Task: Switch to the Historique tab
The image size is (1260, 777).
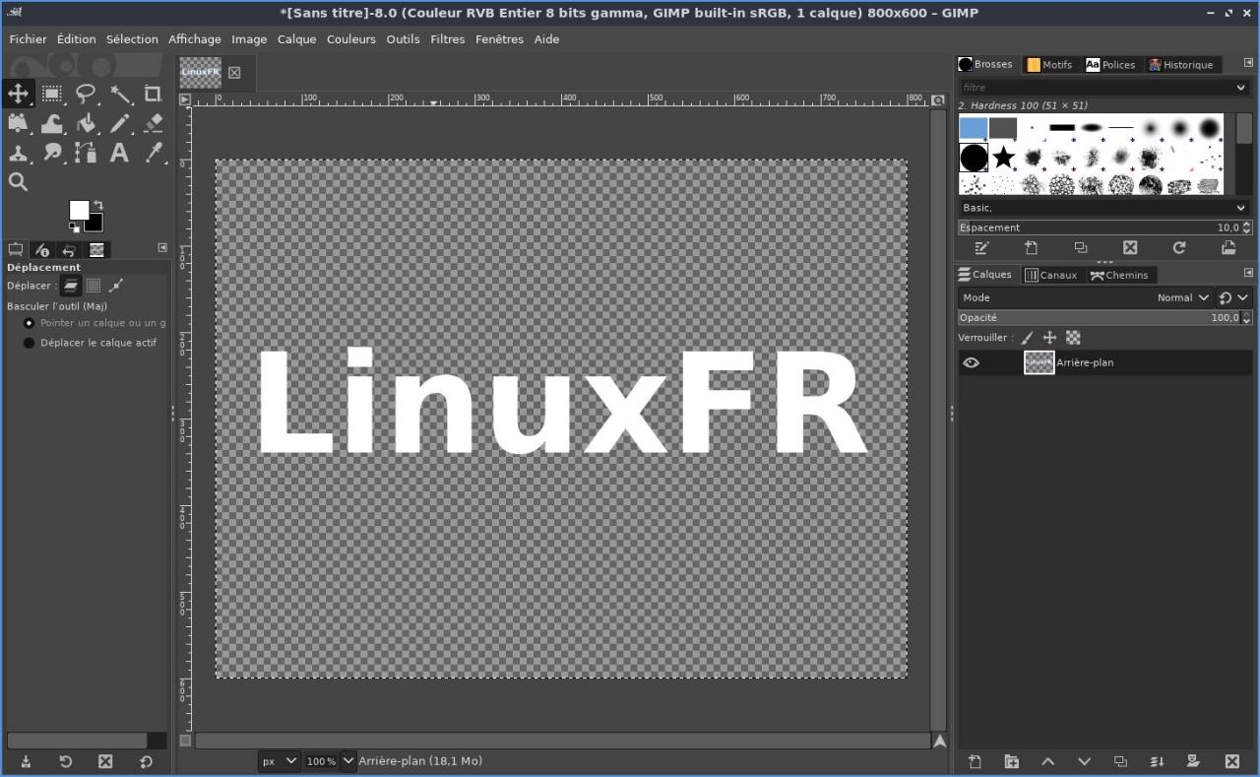Action: (1180, 64)
